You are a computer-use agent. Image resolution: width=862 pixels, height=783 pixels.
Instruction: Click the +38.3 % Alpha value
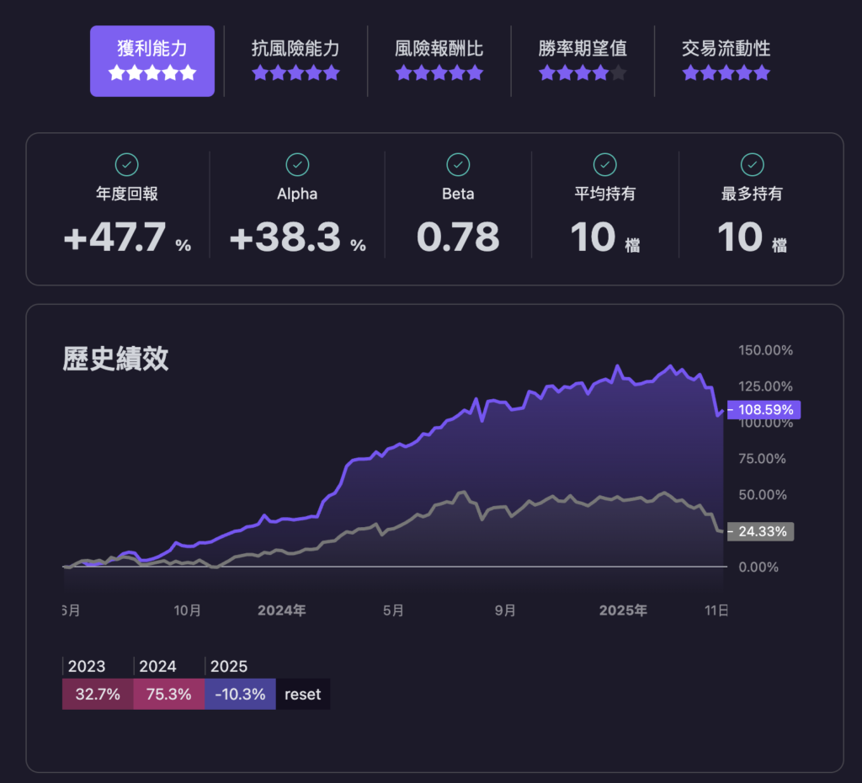coord(297,237)
